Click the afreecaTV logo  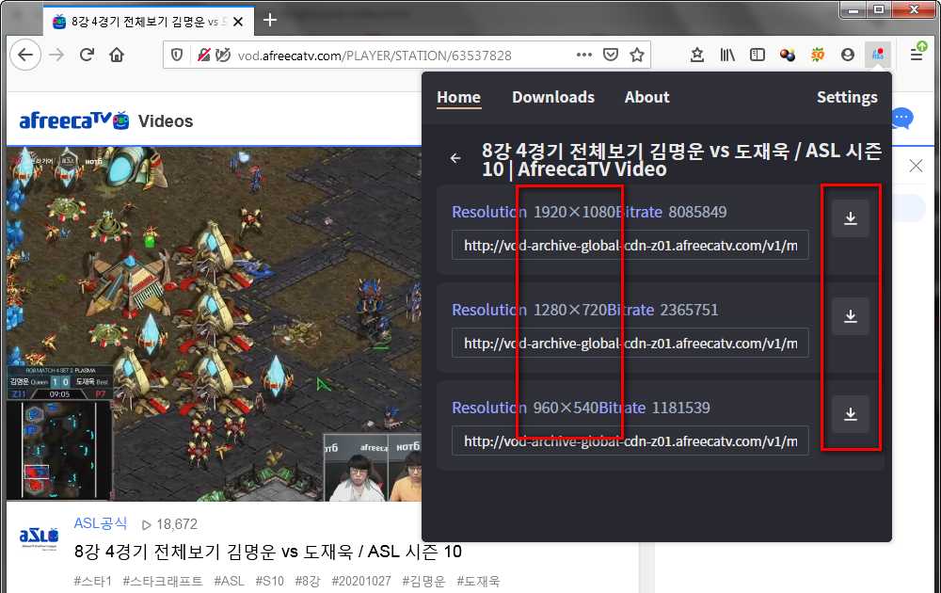[73, 120]
